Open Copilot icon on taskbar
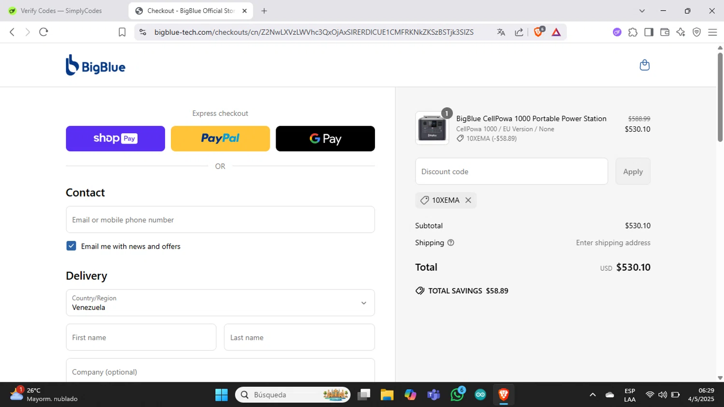The height and width of the screenshot is (407, 724). pyautogui.click(x=410, y=395)
